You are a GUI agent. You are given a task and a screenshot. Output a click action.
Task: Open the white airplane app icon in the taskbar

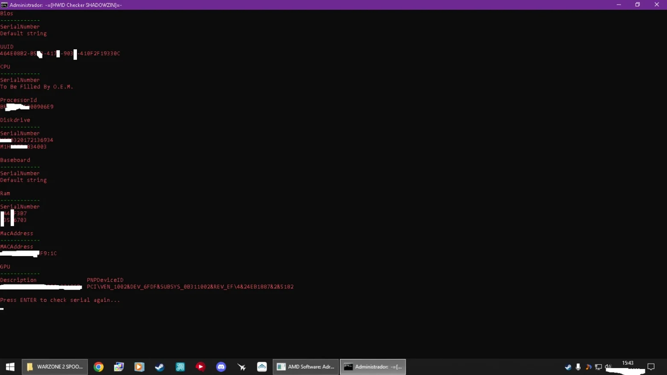point(242,367)
